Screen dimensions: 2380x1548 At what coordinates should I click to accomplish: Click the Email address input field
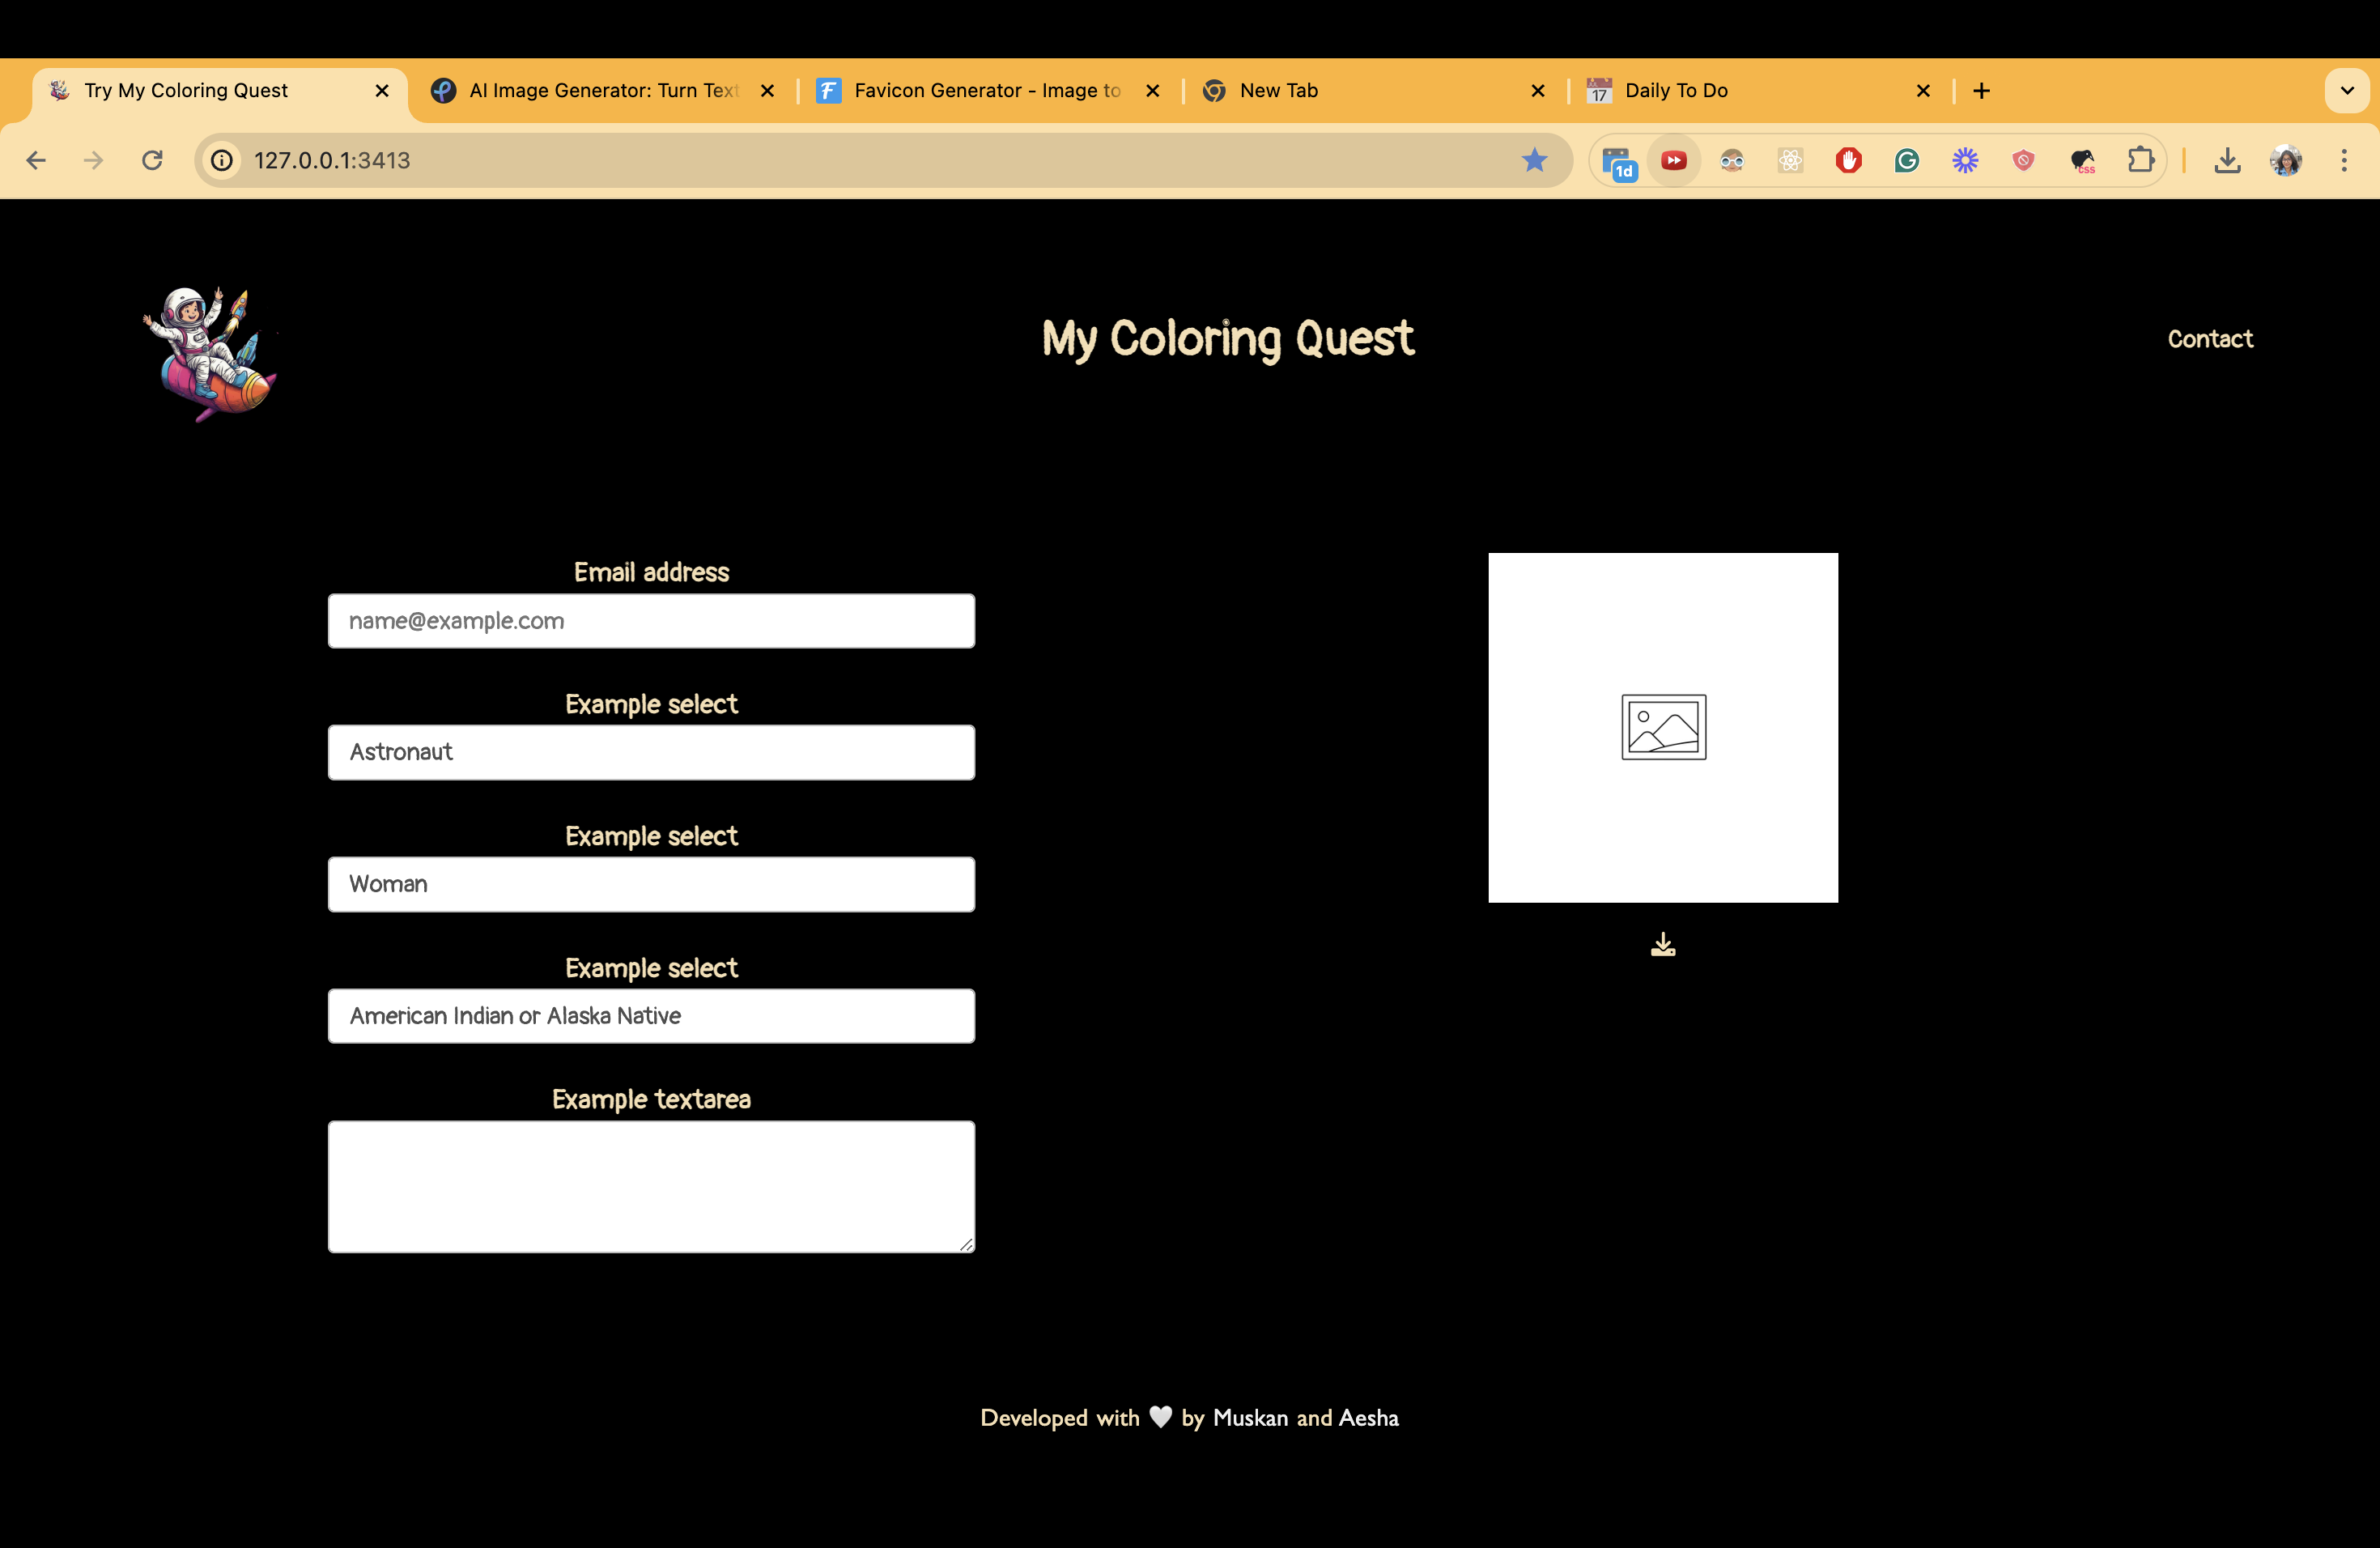pyautogui.click(x=651, y=621)
